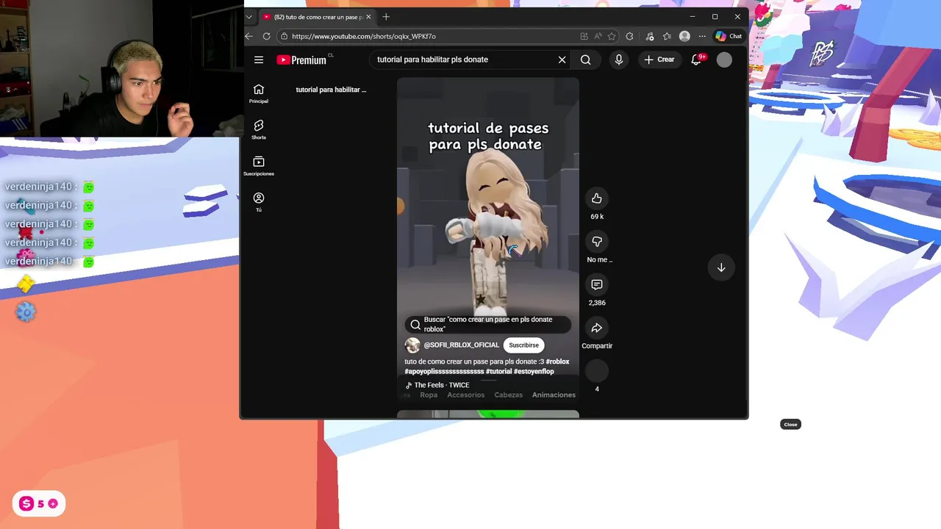Reload the browser page
Image resolution: width=941 pixels, height=529 pixels.
tap(266, 36)
